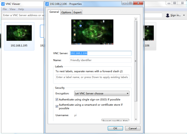Click the Name friendly identifier field

click(101, 60)
